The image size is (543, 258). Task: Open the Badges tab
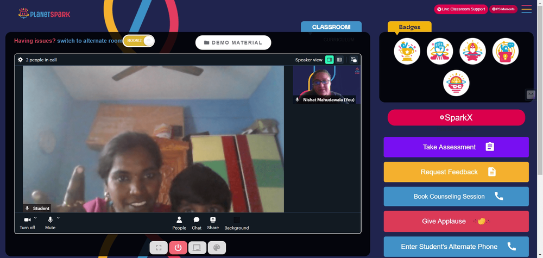coord(409,27)
